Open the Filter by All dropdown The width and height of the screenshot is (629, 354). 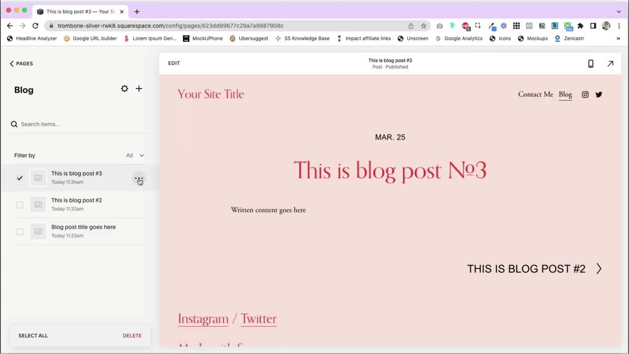[135, 155]
